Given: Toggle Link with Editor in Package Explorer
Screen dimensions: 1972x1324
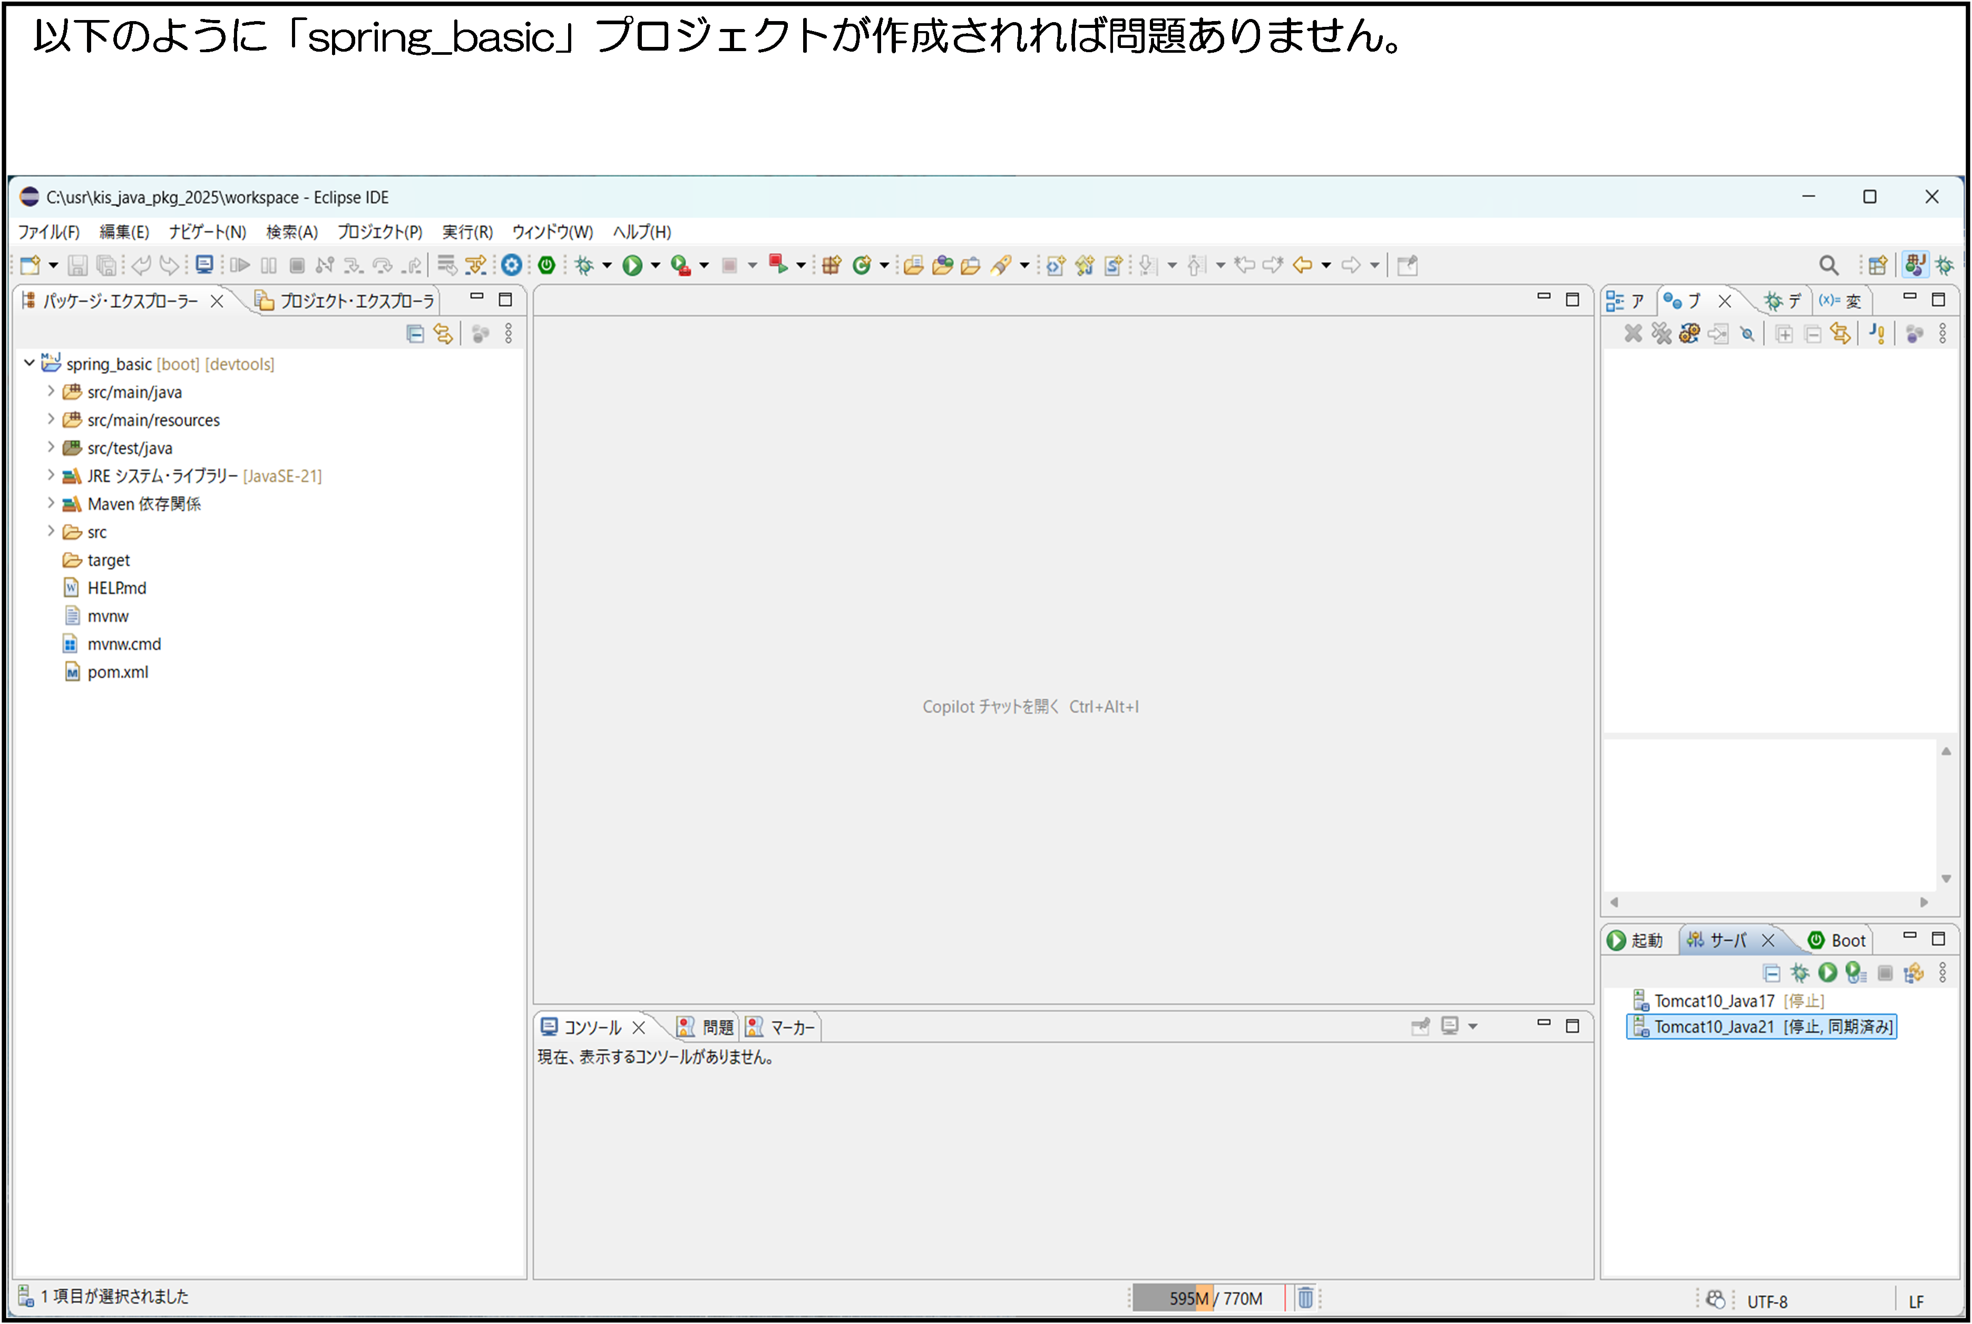Looking at the screenshot, I should (443, 334).
